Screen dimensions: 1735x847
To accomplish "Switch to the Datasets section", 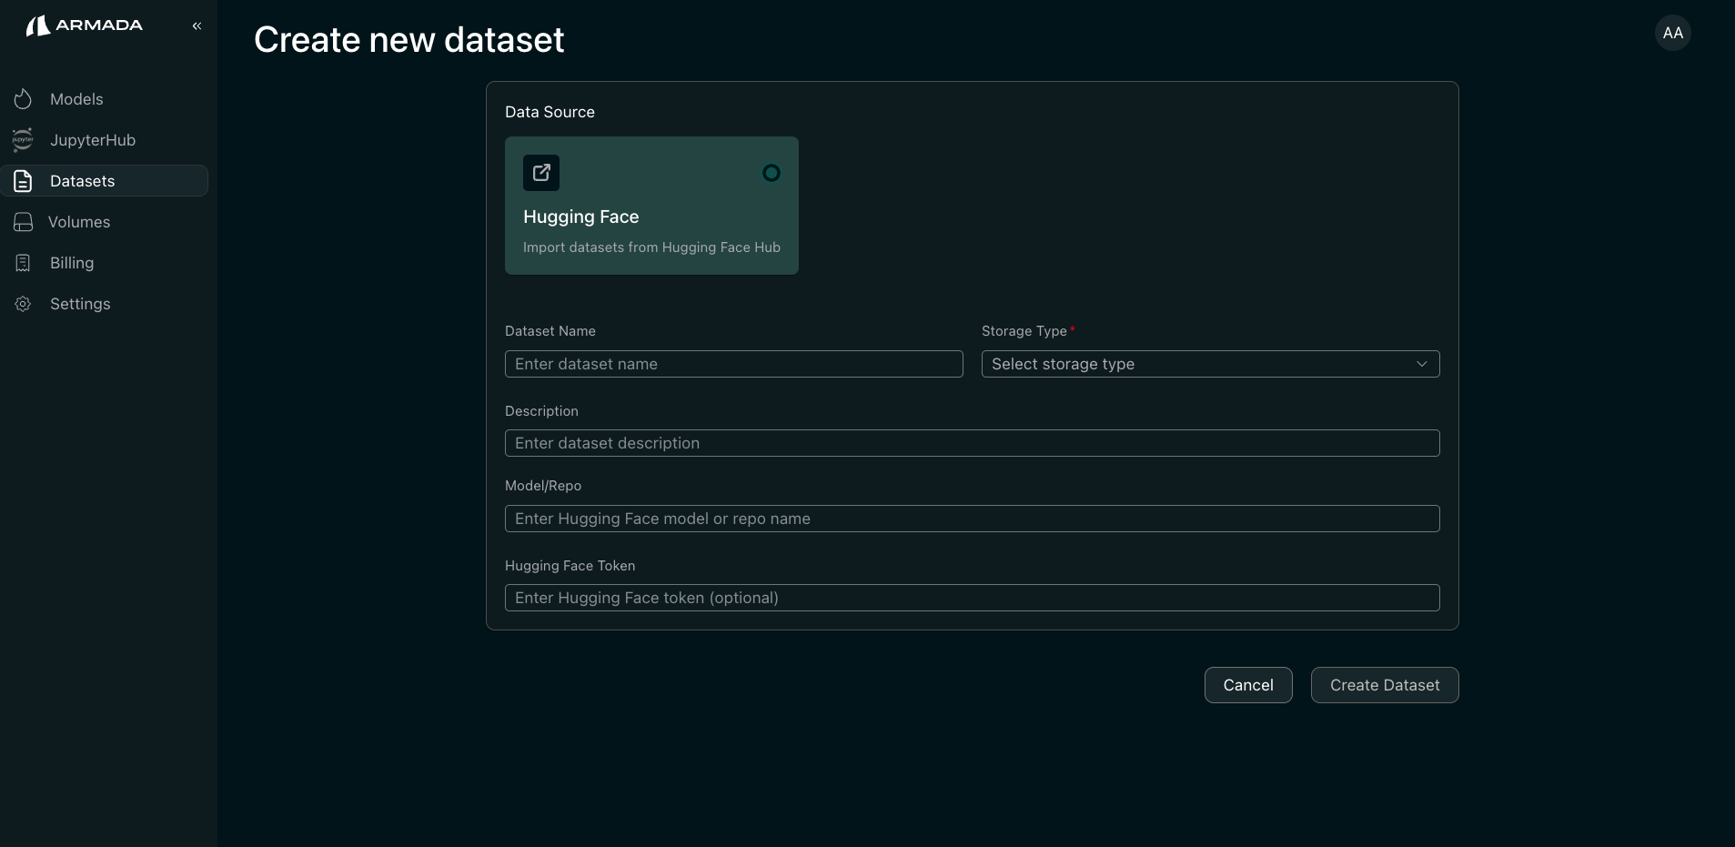I will click(x=79, y=181).
